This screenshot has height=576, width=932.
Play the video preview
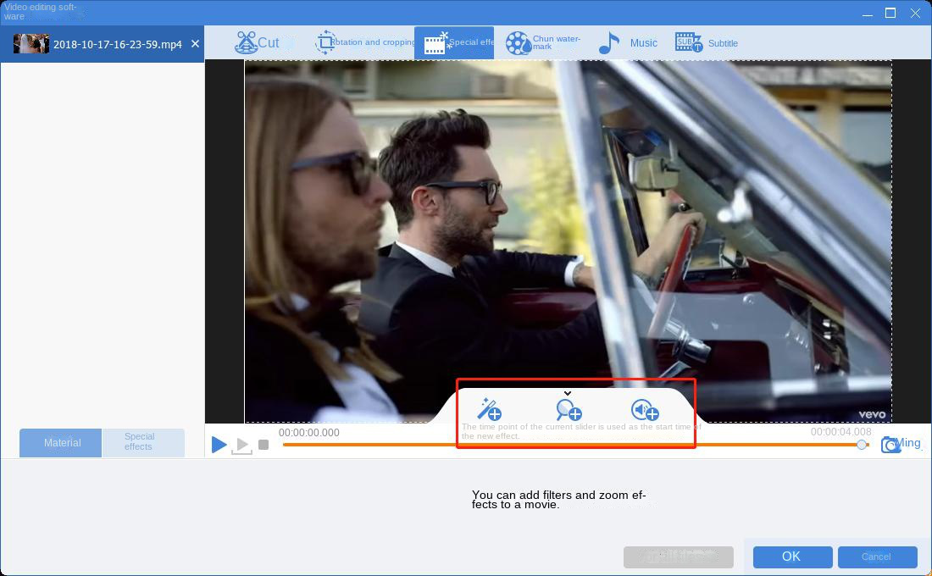tap(219, 444)
